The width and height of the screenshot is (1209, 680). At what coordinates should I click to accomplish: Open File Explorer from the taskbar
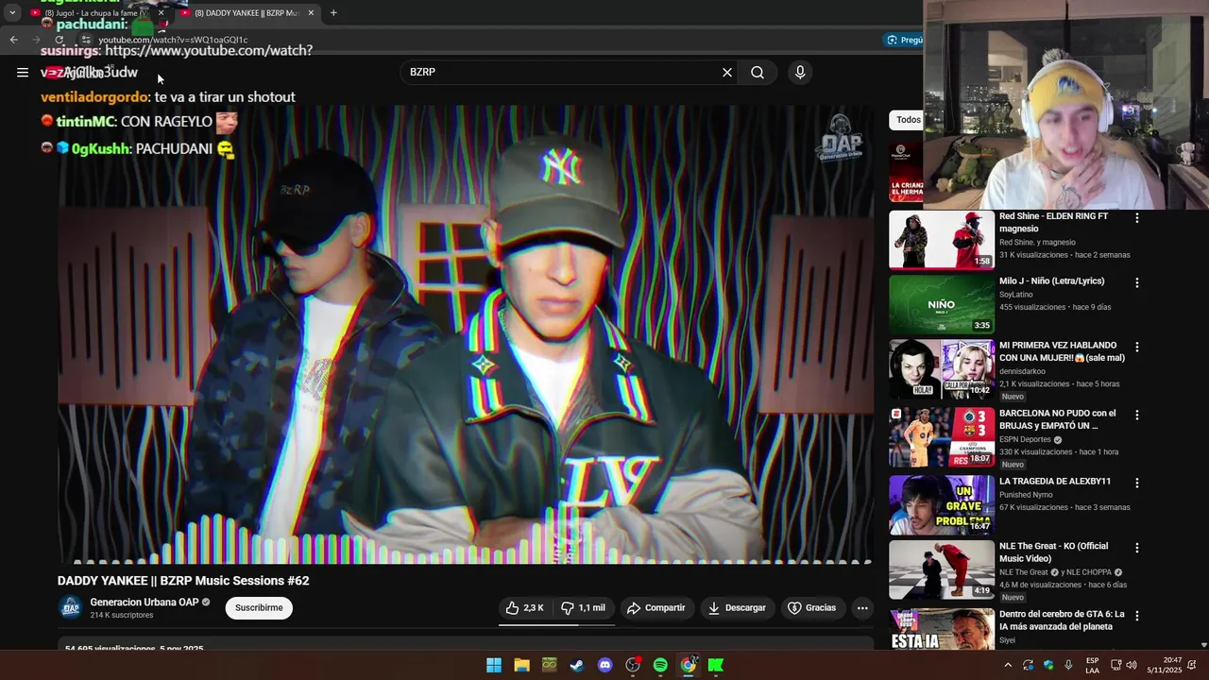click(x=521, y=665)
